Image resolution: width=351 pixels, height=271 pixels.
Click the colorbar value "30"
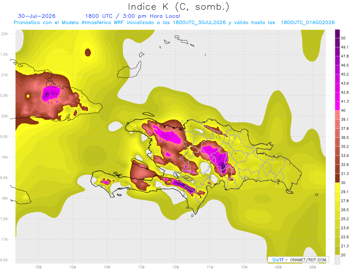pyautogui.click(x=343, y=183)
